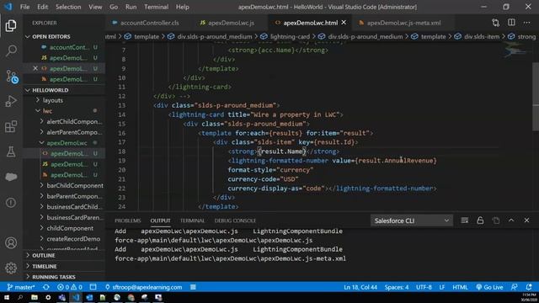Open the Salesforce cloud org browser icon

point(11,177)
